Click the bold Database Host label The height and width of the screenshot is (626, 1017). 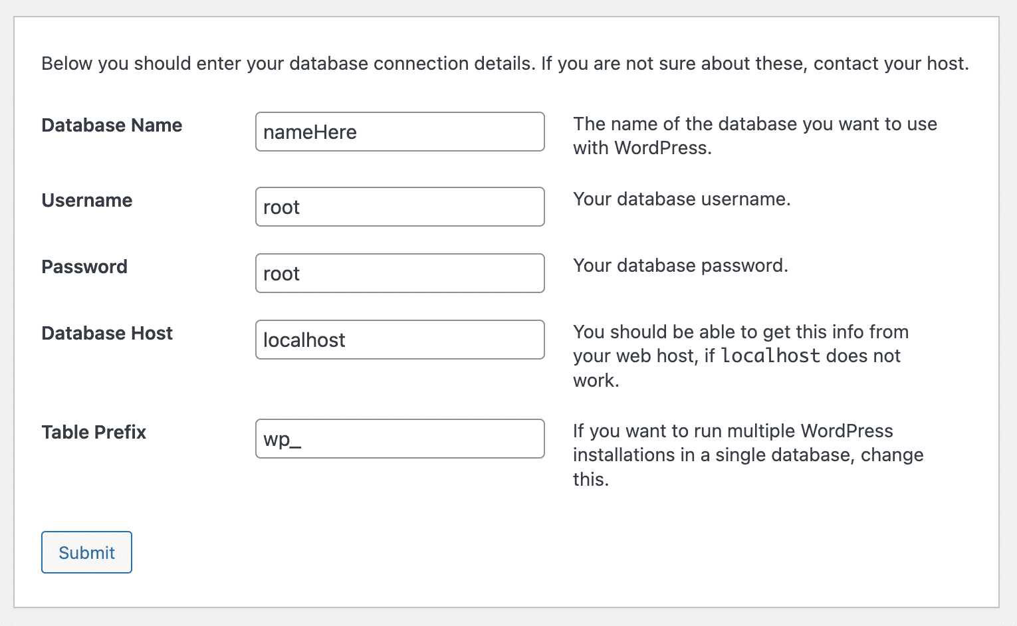tap(107, 334)
